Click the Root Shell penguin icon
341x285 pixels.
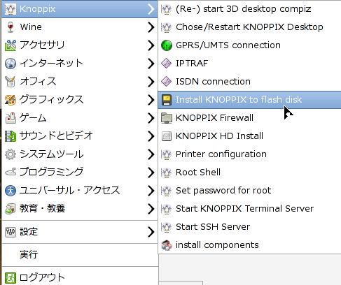click(x=167, y=173)
